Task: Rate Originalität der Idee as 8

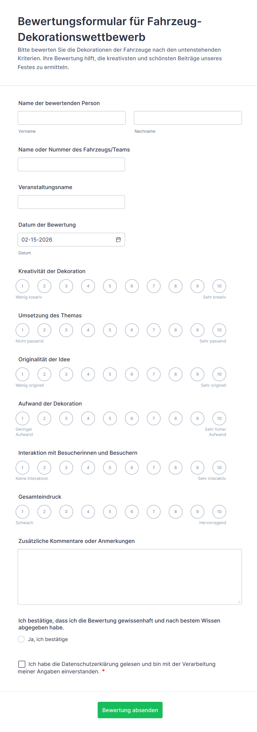Action: pyautogui.click(x=175, y=374)
